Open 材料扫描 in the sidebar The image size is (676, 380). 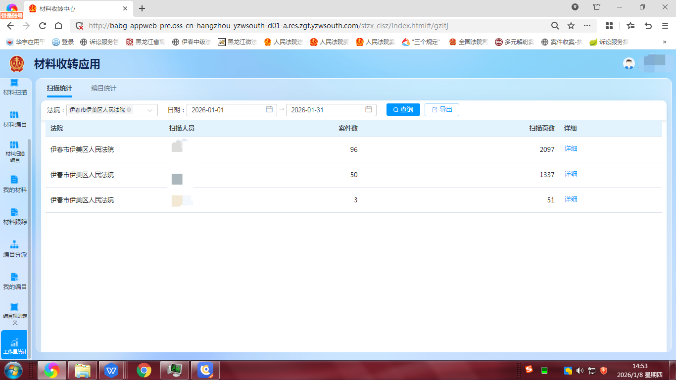(x=14, y=87)
